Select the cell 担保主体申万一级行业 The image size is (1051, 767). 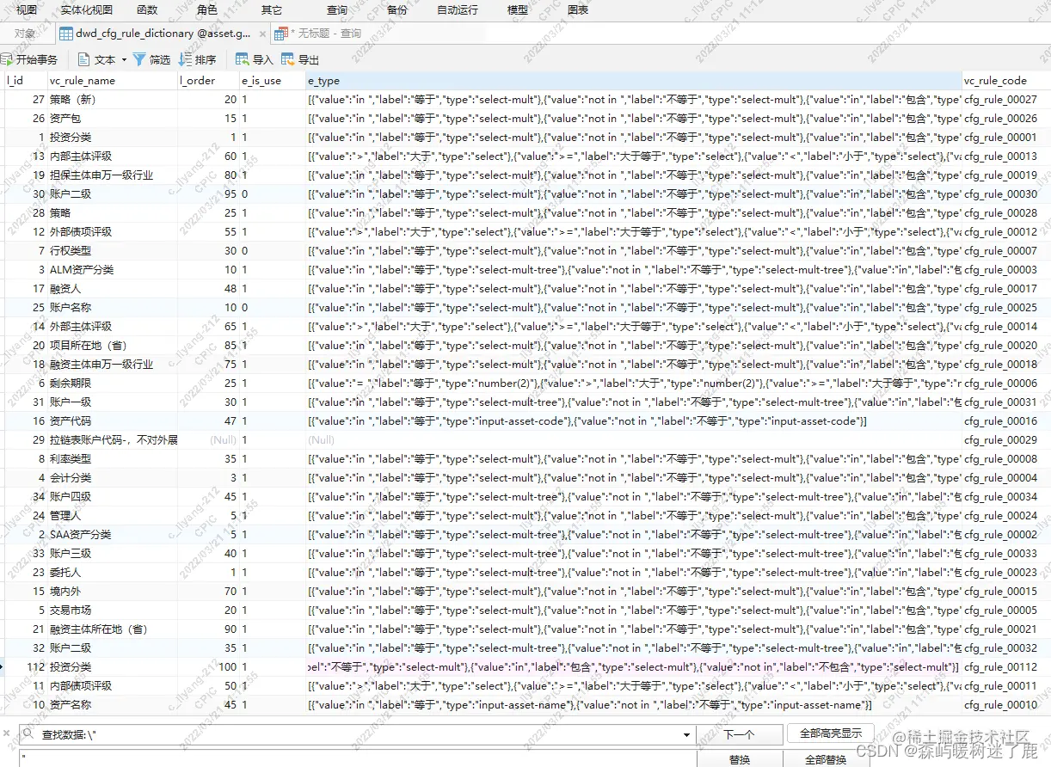coord(112,175)
